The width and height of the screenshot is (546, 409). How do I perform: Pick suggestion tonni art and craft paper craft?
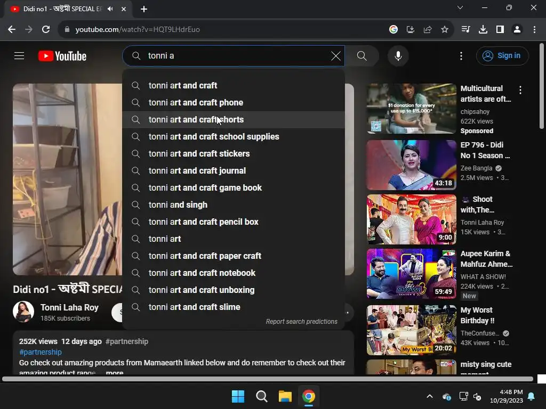click(234, 256)
